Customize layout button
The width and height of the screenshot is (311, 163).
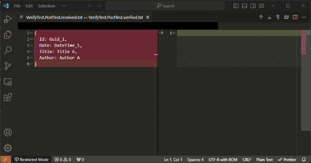(x=262, y=6)
